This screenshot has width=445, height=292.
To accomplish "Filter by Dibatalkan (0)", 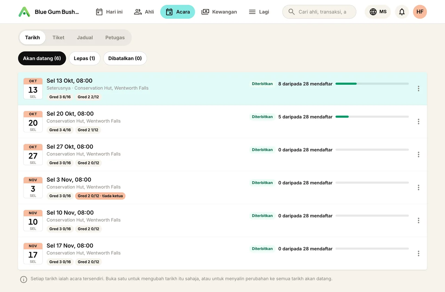I will 125,58.
